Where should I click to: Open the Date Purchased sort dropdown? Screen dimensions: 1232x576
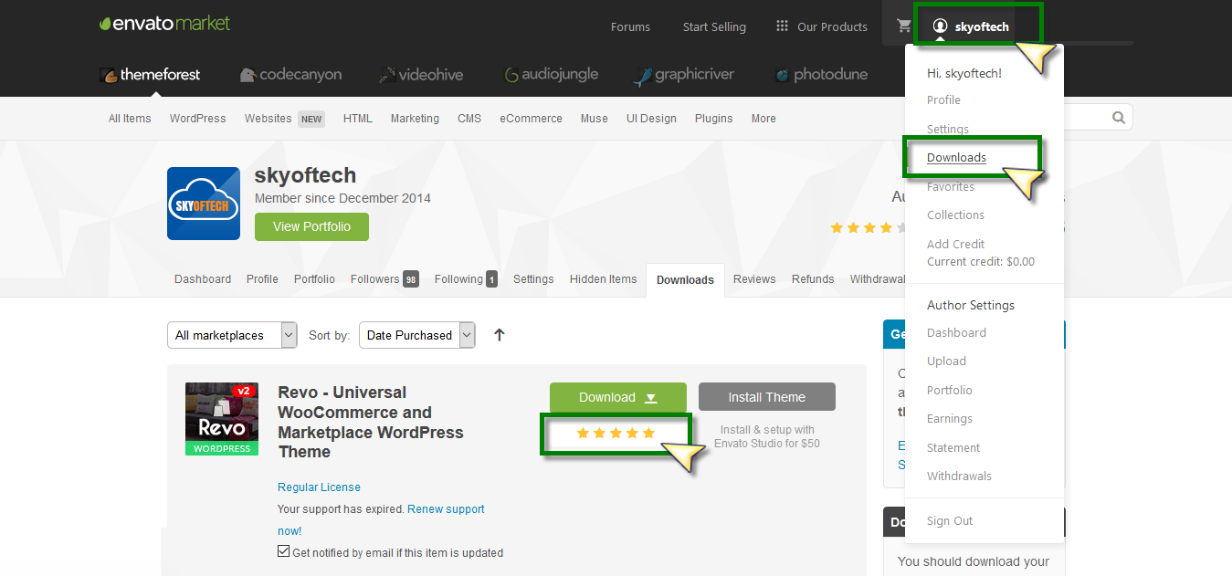tap(417, 335)
